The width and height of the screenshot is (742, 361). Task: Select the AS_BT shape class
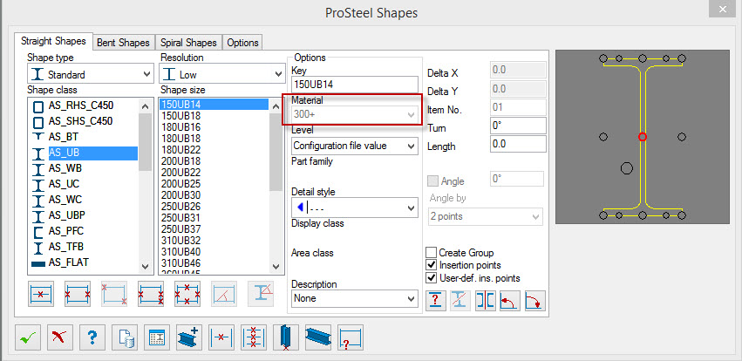point(64,137)
